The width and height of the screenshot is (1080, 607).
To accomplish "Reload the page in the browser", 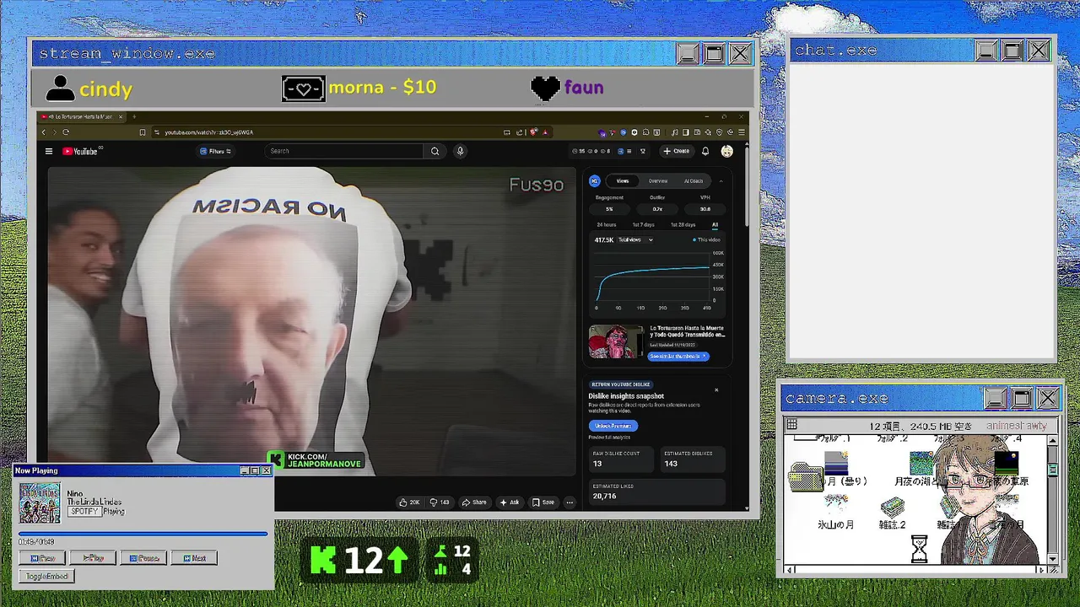I will point(66,132).
